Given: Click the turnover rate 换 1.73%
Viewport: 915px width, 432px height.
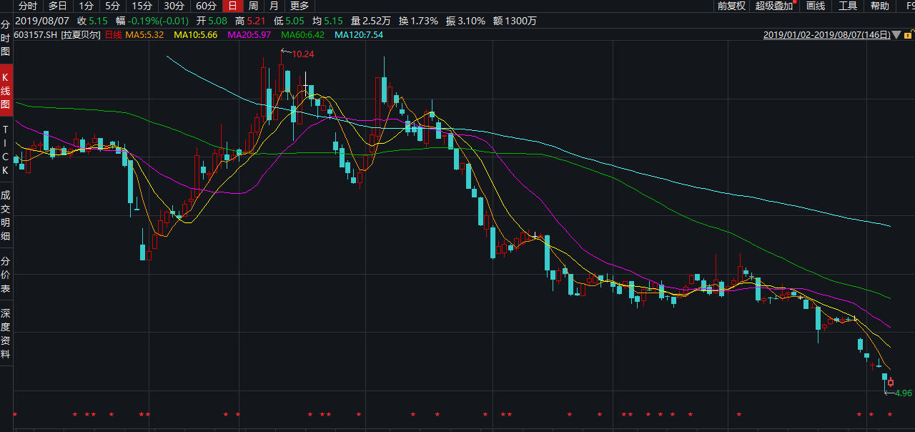Looking at the screenshot, I should [x=419, y=21].
